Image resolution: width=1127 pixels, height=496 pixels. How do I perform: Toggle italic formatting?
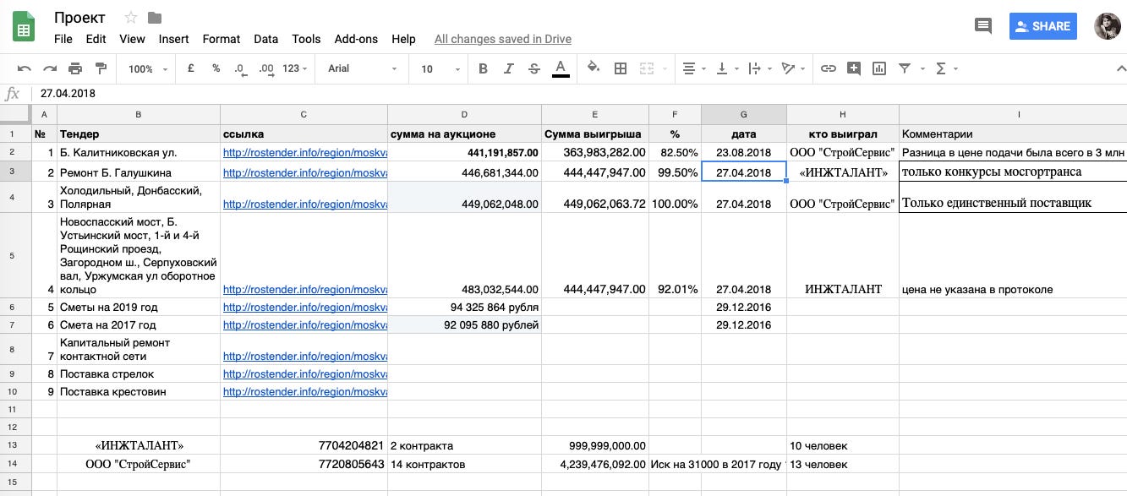point(508,68)
